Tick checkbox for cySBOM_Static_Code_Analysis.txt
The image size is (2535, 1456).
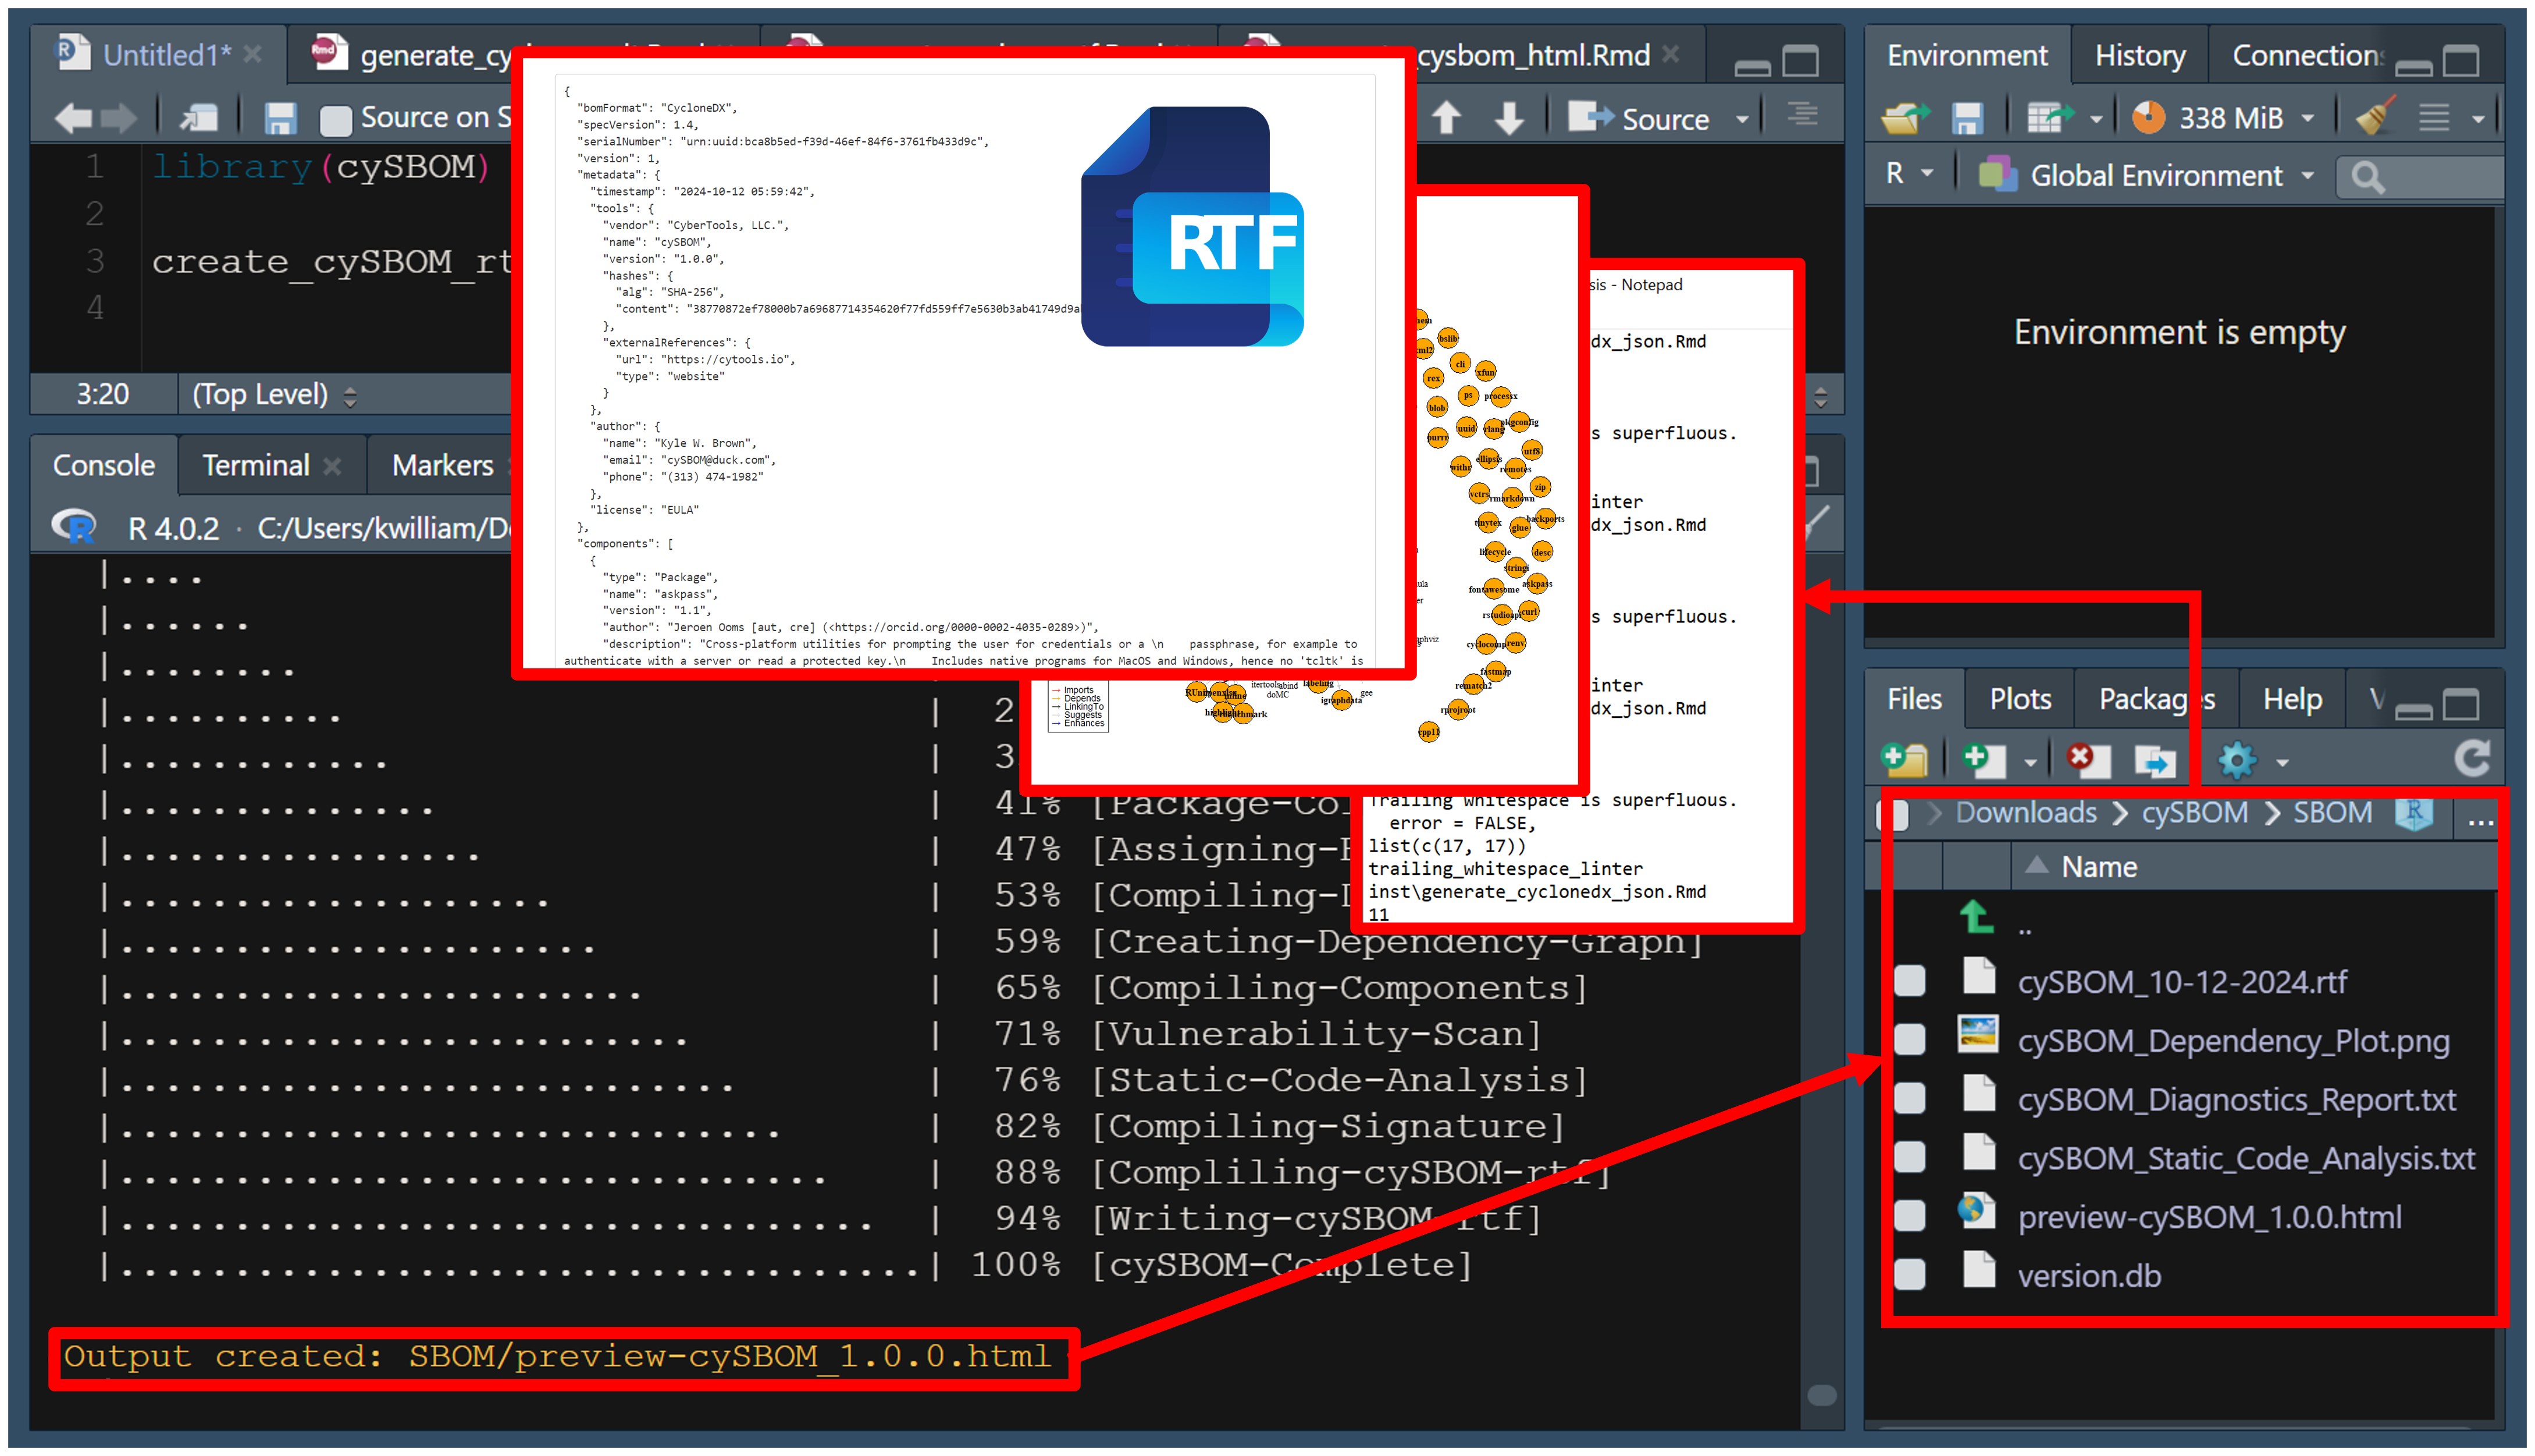click(1909, 1157)
